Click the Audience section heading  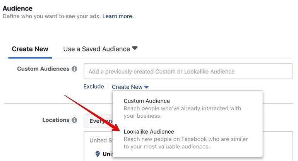coord(17,9)
